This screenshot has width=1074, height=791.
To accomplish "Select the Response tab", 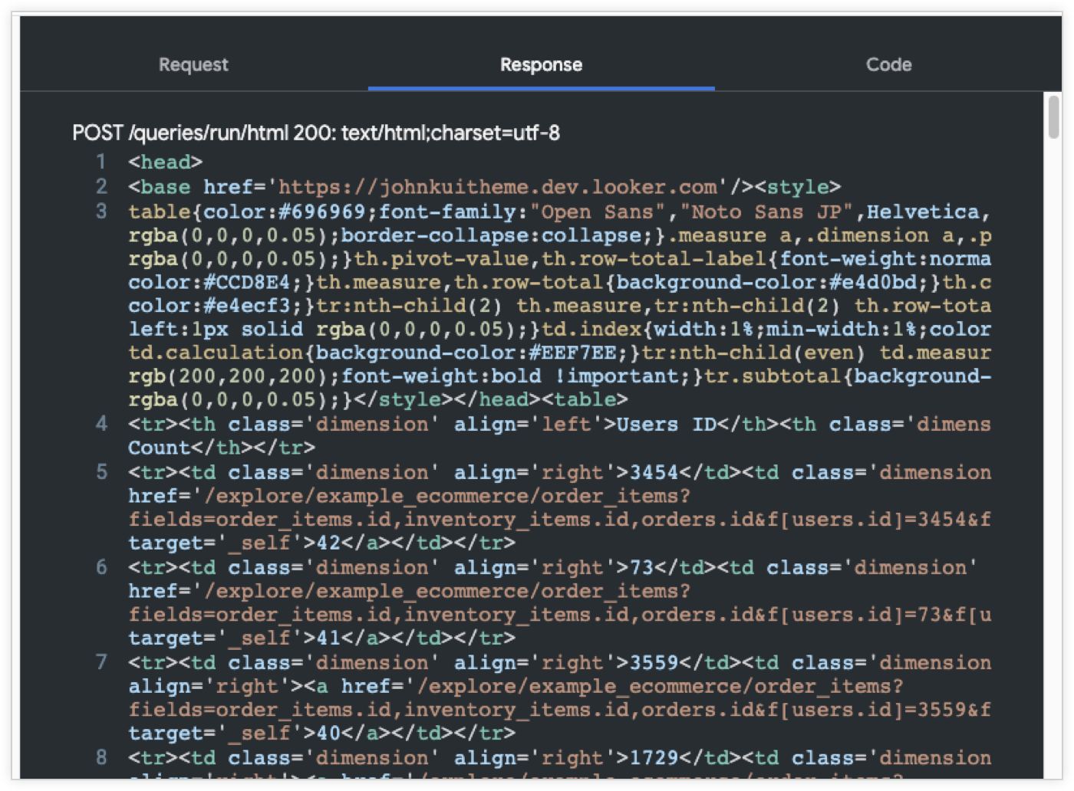I will pyautogui.click(x=541, y=65).
